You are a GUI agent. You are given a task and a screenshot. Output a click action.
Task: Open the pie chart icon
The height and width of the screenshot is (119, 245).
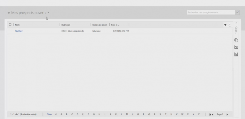point(236,40)
